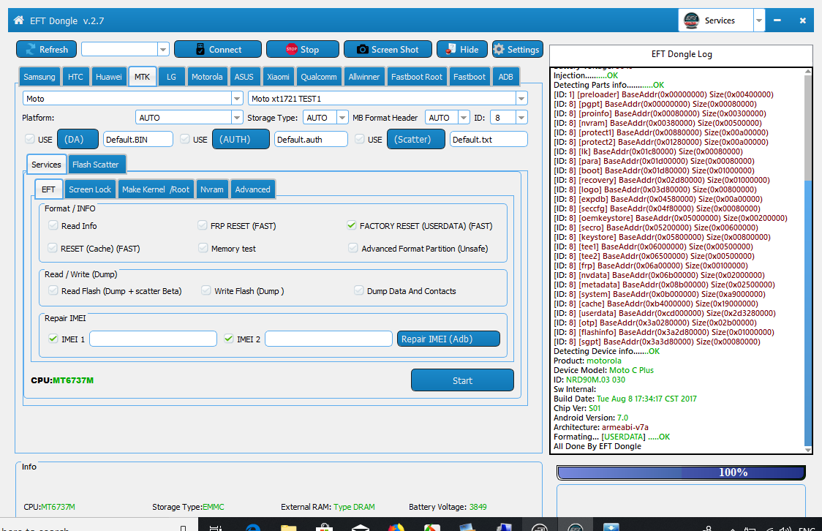Click the home icon beside EFT Dongle title
This screenshot has height=531, width=822.
pyautogui.click(x=18, y=20)
